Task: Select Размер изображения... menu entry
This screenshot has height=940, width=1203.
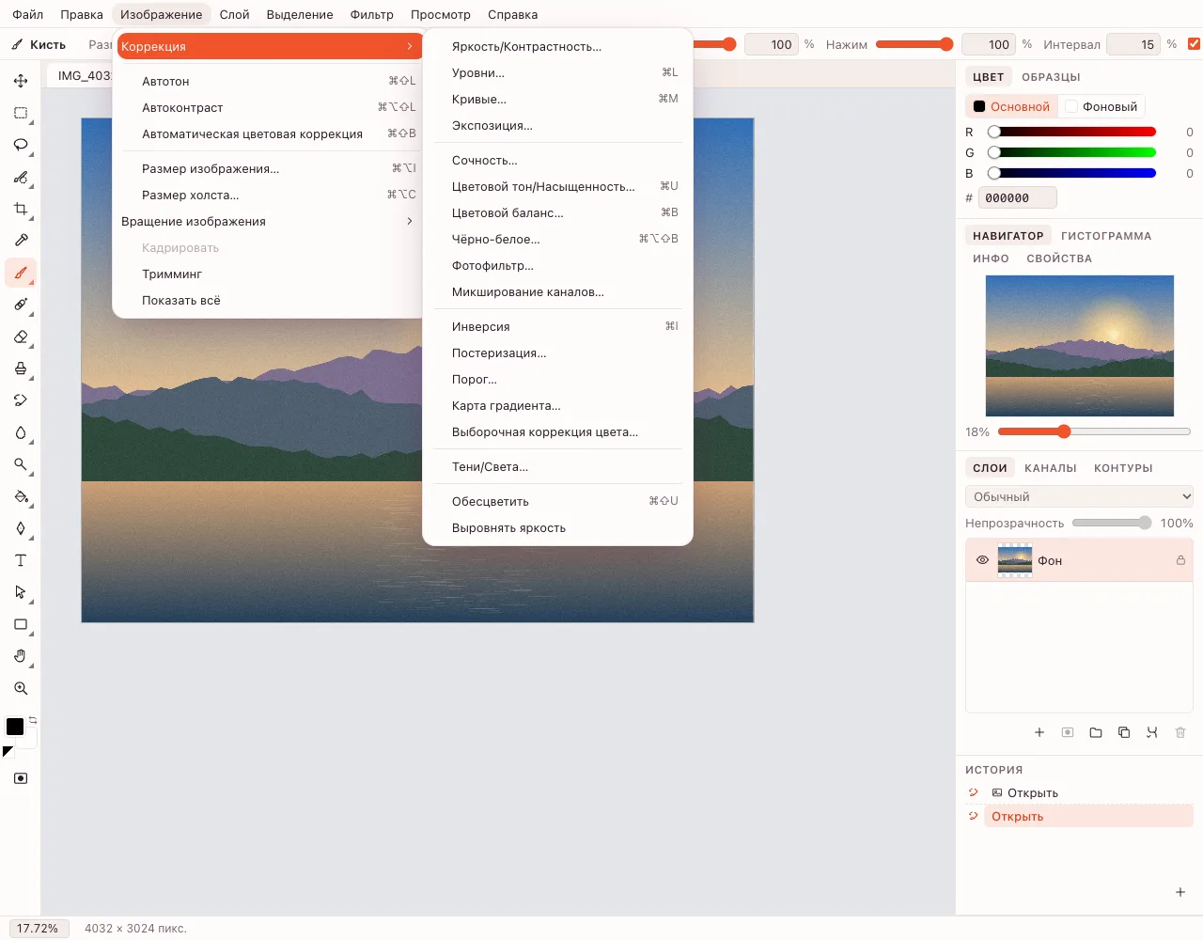Action: coord(267,168)
